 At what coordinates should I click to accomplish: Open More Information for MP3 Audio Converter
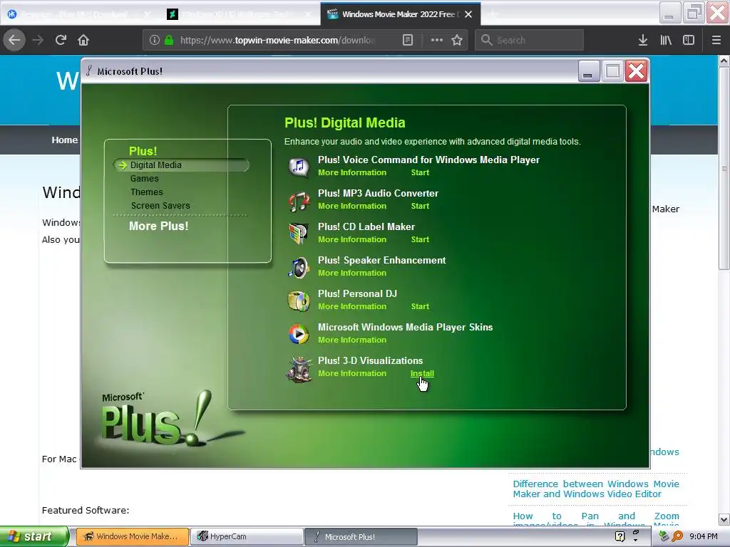click(x=352, y=206)
